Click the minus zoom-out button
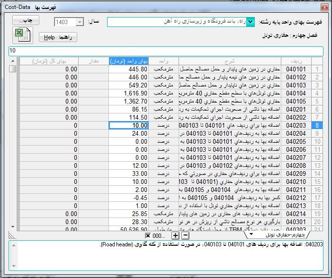The image size is (332, 278). pos(185,235)
